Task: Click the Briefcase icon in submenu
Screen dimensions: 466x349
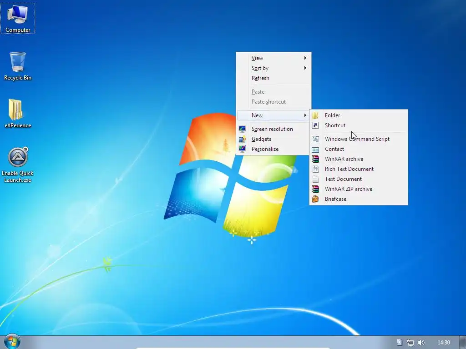Action: [x=315, y=199]
